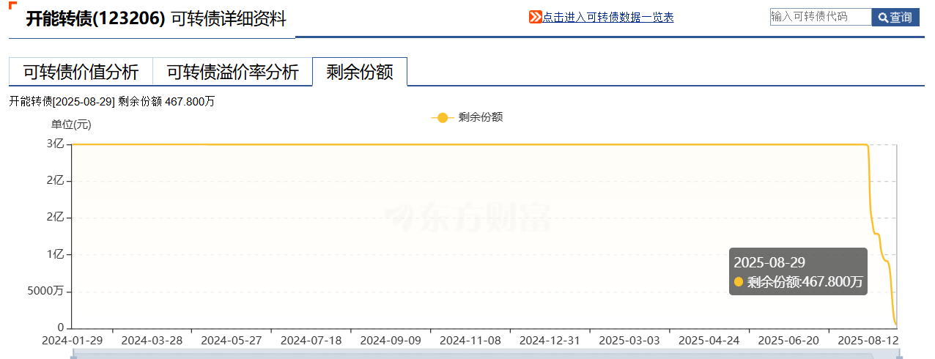The image size is (935, 359).
Task: Click the chart data zoom slider bar
Action: tap(487, 355)
